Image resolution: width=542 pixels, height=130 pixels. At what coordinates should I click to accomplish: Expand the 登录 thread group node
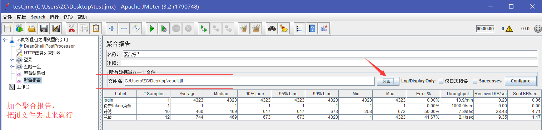[12, 60]
